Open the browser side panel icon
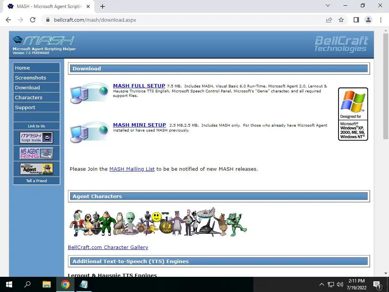Screen dimensions: 389x292 click(356, 20)
